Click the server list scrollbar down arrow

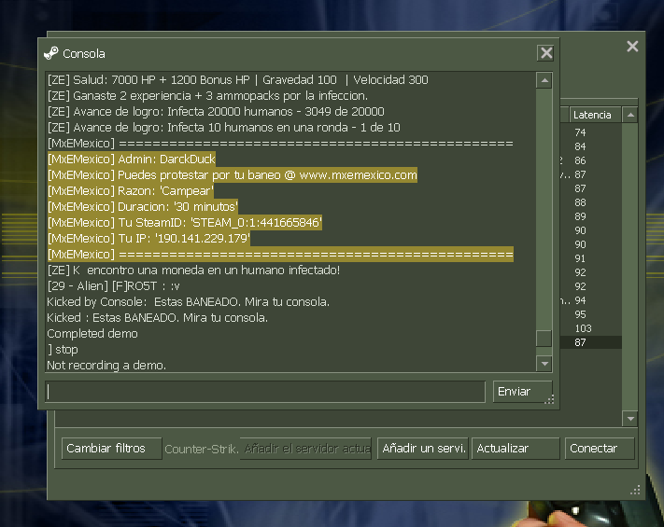(630, 418)
